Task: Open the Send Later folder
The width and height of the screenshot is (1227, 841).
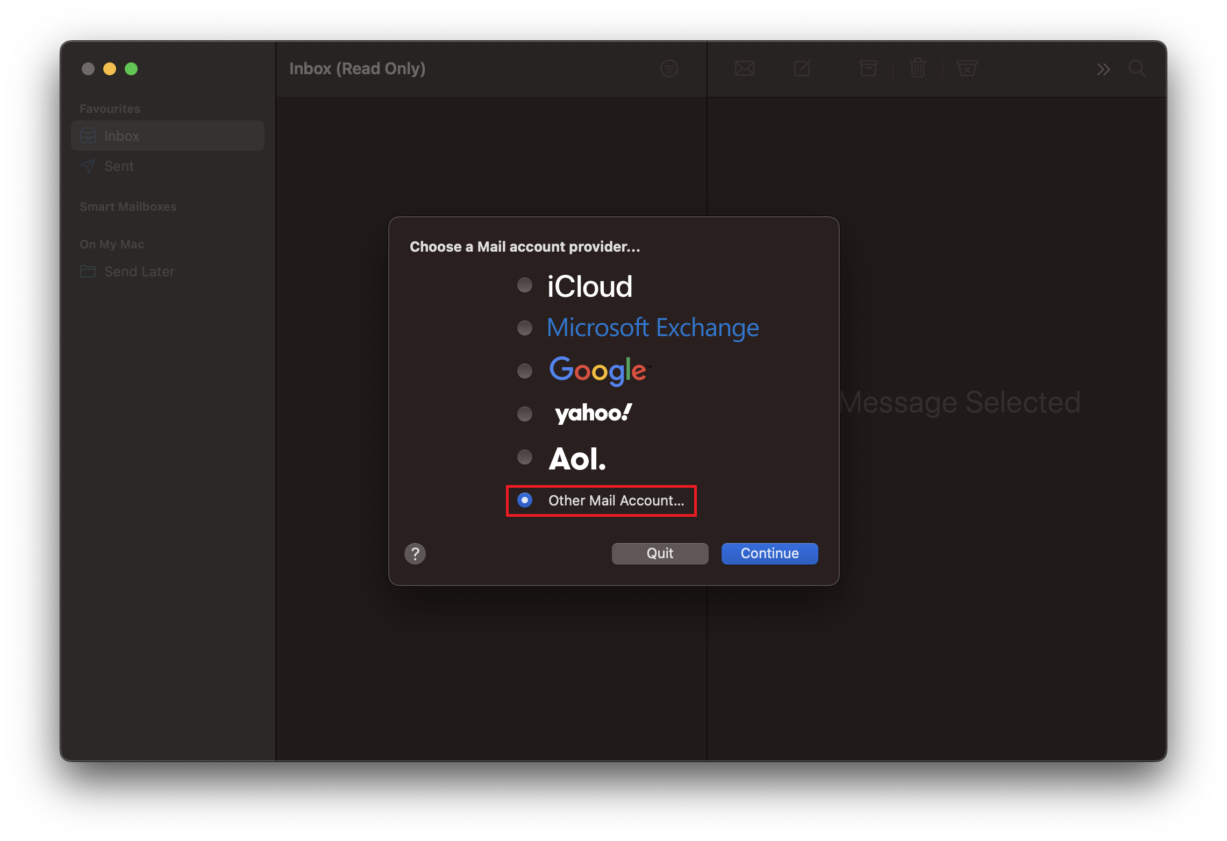Action: click(139, 272)
